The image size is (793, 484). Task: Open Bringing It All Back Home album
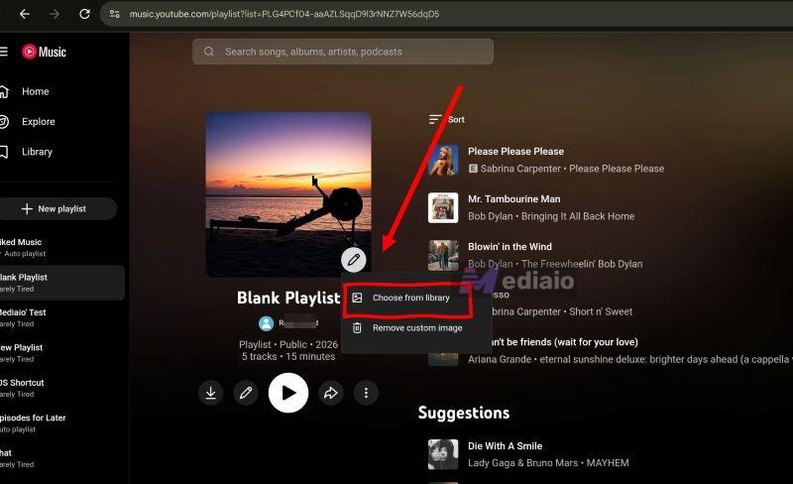coord(578,216)
